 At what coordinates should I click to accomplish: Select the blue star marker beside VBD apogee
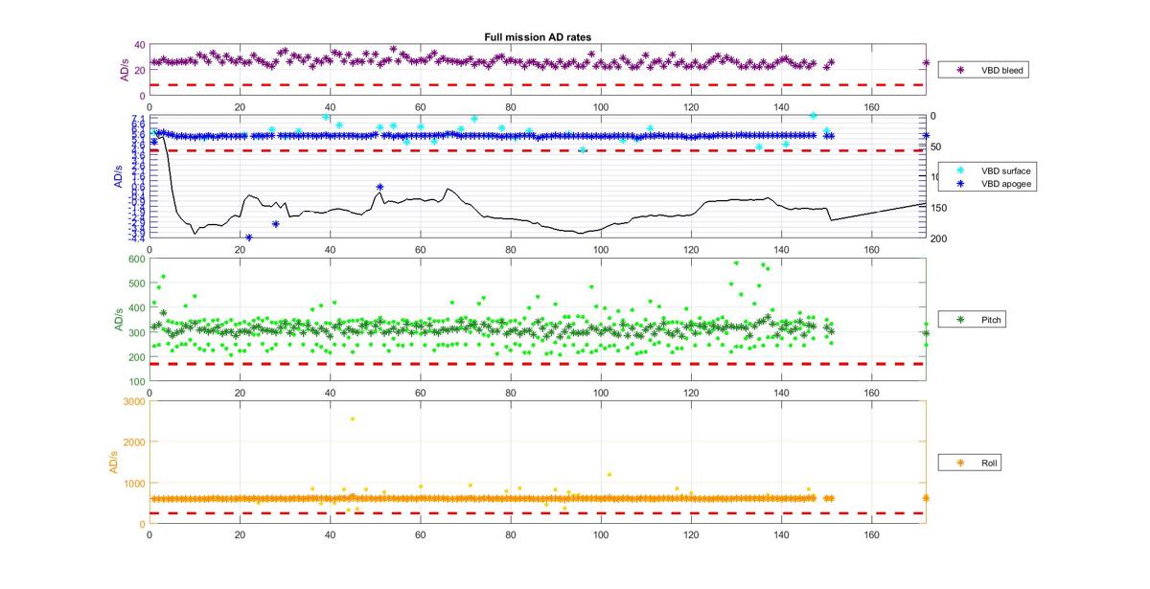coord(958,182)
